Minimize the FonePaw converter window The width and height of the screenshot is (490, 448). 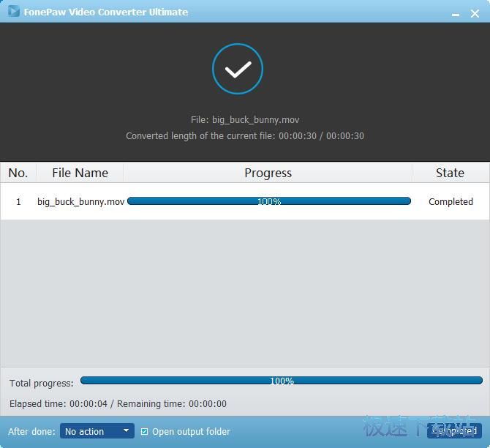click(x=456, y=14)
